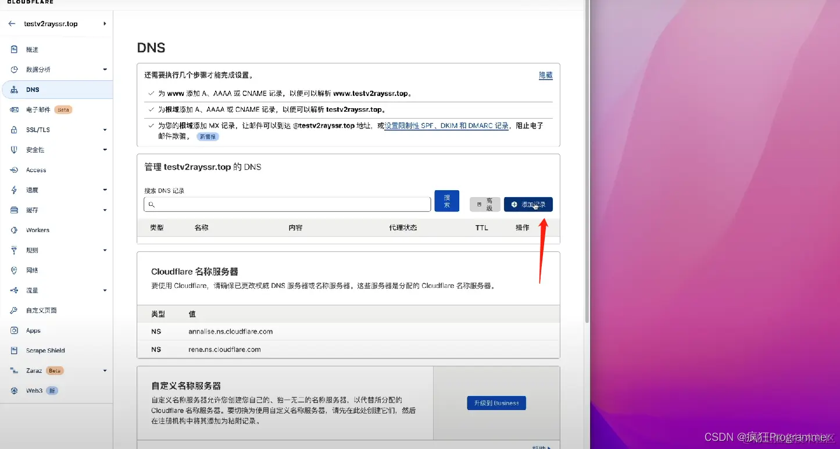Screen dimensions: 840x449
Task: Select the DNS icon in the sidebar
Action: [14, 90]
